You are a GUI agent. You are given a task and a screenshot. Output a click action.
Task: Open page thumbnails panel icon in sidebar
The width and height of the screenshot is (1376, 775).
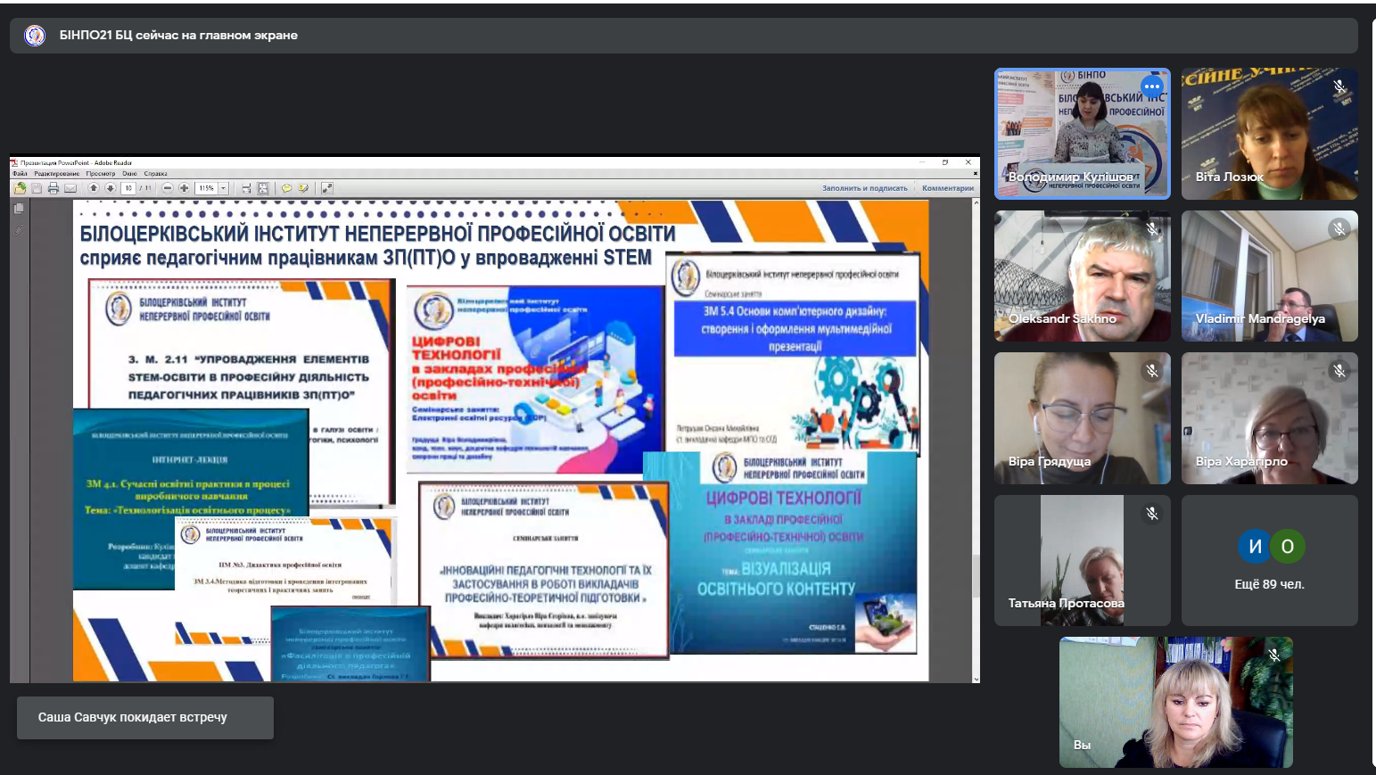click(x=19, y=208)
